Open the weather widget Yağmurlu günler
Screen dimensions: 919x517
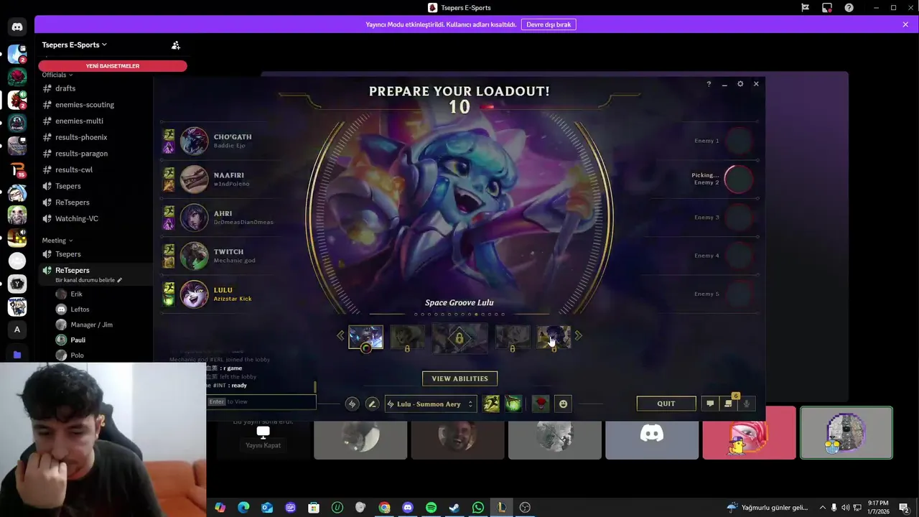coord(768,508)
